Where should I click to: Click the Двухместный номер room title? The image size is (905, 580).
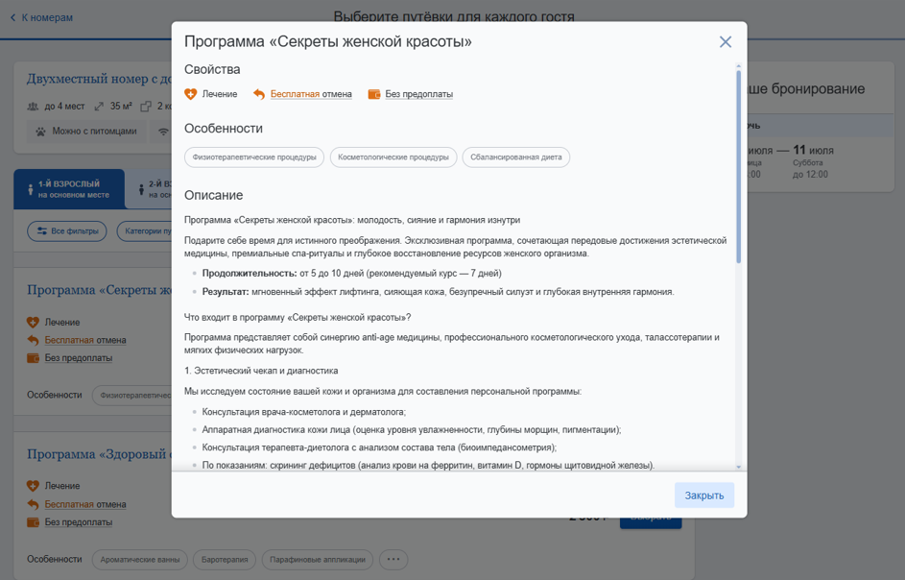coord(99,79)
